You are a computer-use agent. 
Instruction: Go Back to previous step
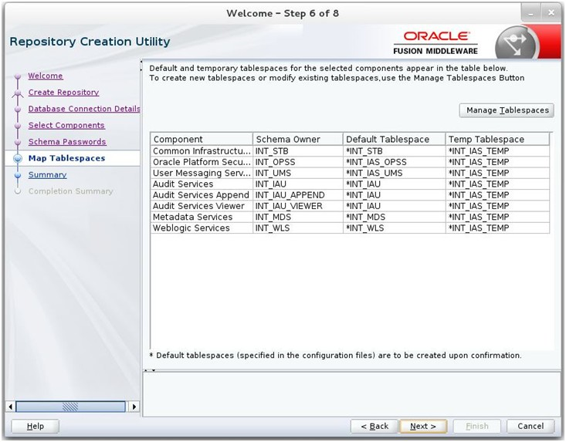pyautogui.click(x=375, y=426)
